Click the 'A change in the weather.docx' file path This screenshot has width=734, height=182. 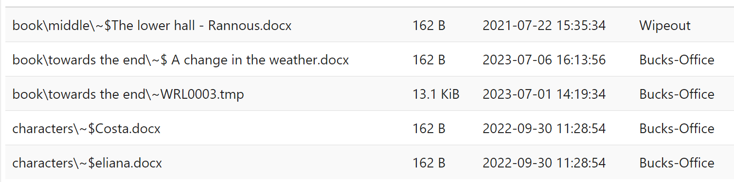[x=181, y=60]
